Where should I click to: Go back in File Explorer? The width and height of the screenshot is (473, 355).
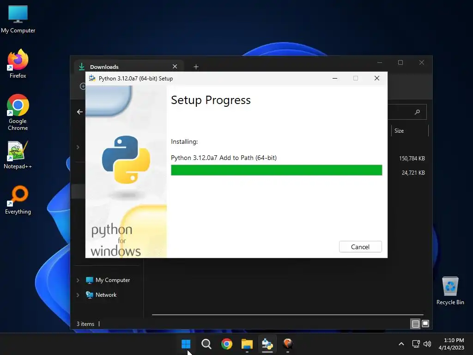click(x=79, y=112)
